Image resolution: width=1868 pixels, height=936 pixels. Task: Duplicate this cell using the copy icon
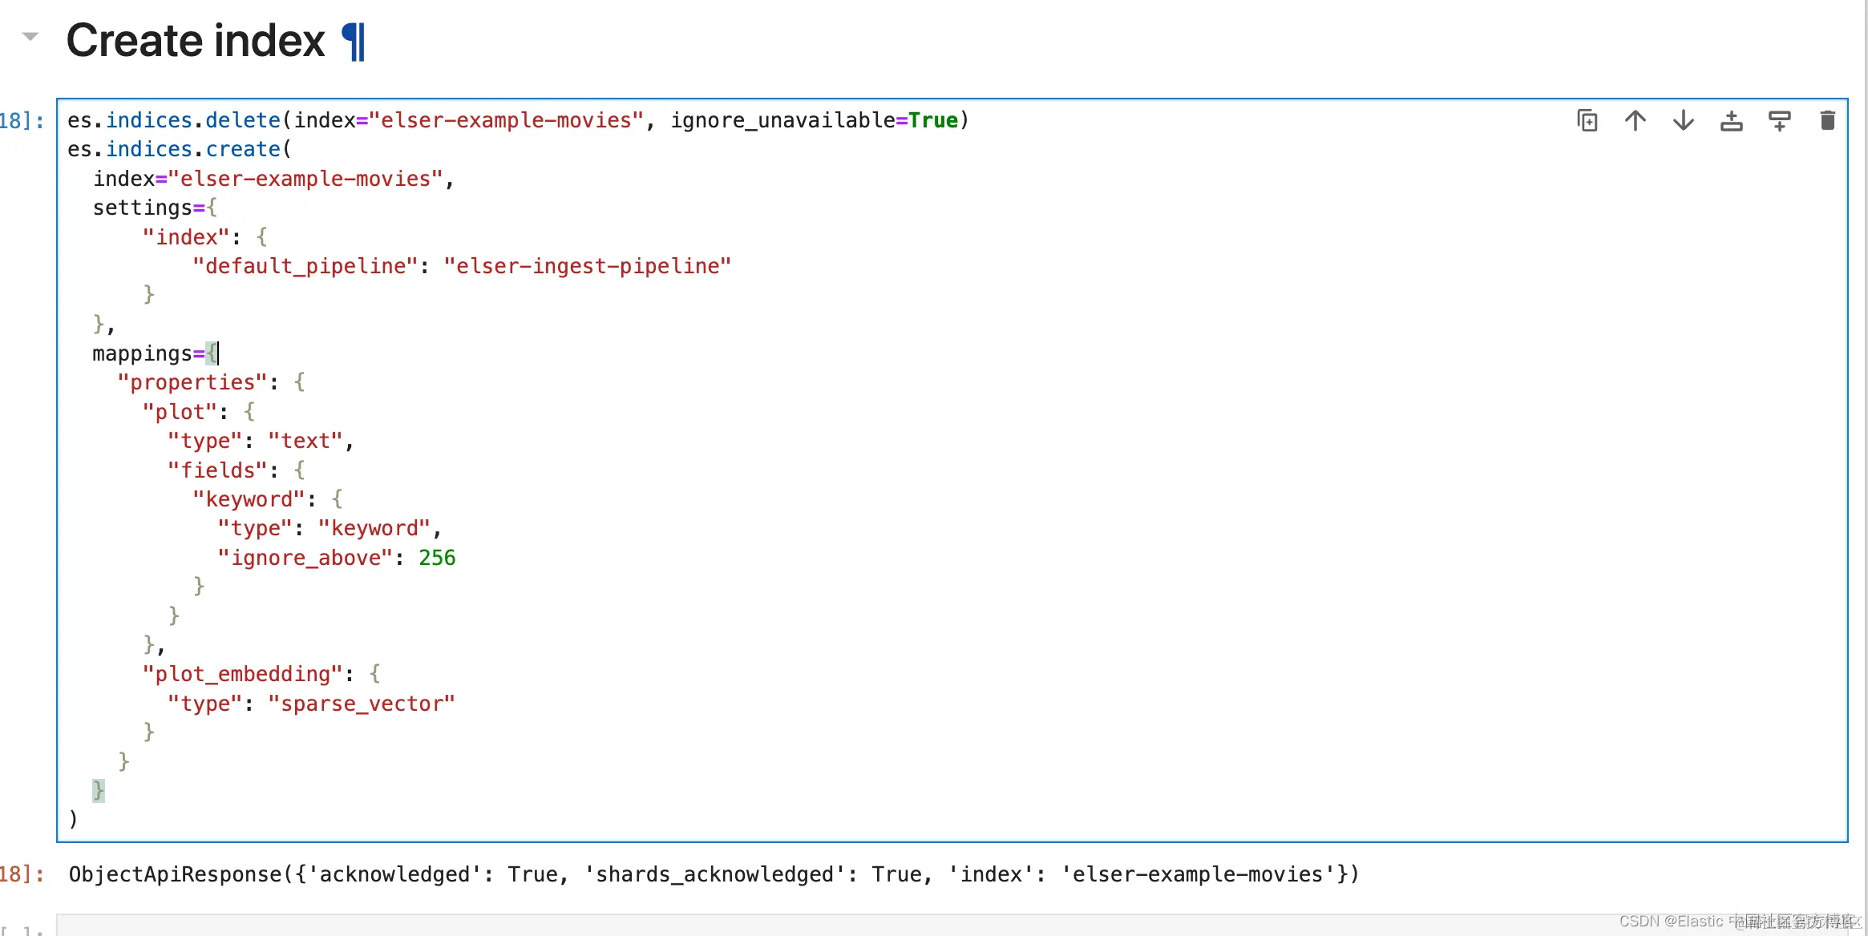(x=1587, y=121)
